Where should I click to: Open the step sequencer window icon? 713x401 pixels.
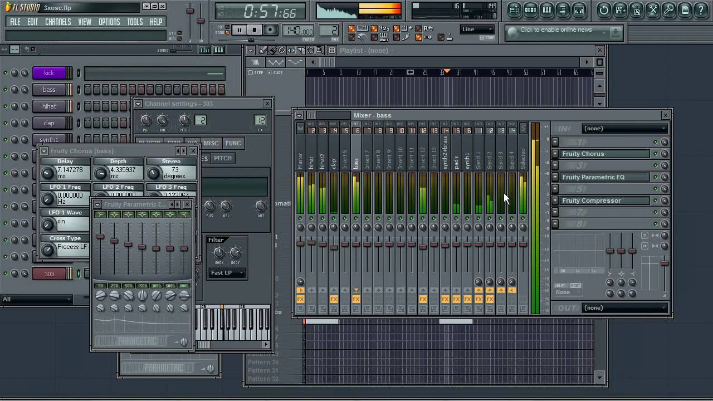(530, 9)
